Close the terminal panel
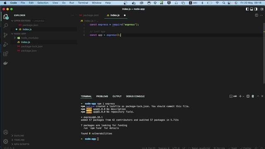Screen dimensions: 265x149 coord(262,96)
